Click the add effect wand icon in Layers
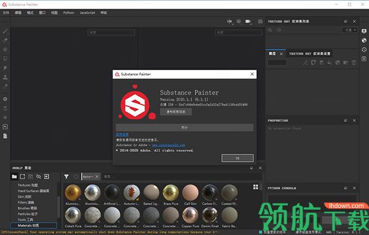 pyautogui.click(x=305, y=62)
